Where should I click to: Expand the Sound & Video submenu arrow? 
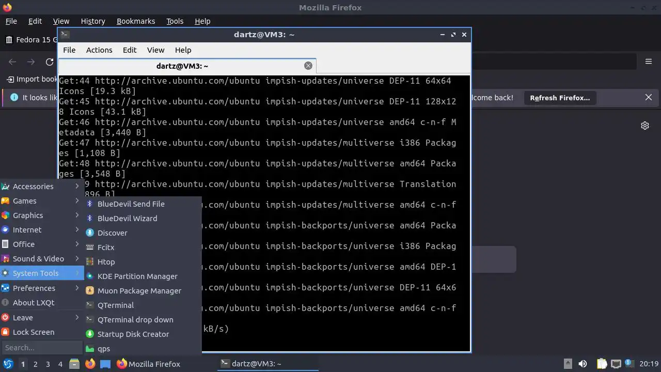(77, 259)
